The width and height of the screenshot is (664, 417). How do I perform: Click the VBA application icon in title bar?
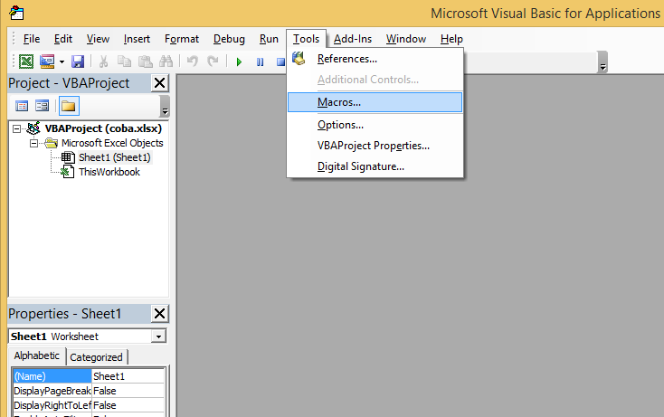[16, 14]
